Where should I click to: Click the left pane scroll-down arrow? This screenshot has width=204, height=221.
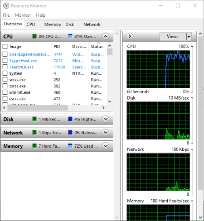click(117, 217)
